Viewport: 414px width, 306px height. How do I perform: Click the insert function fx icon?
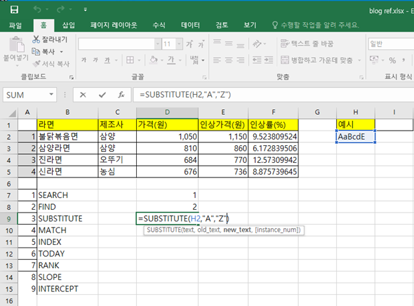[121, 95]
